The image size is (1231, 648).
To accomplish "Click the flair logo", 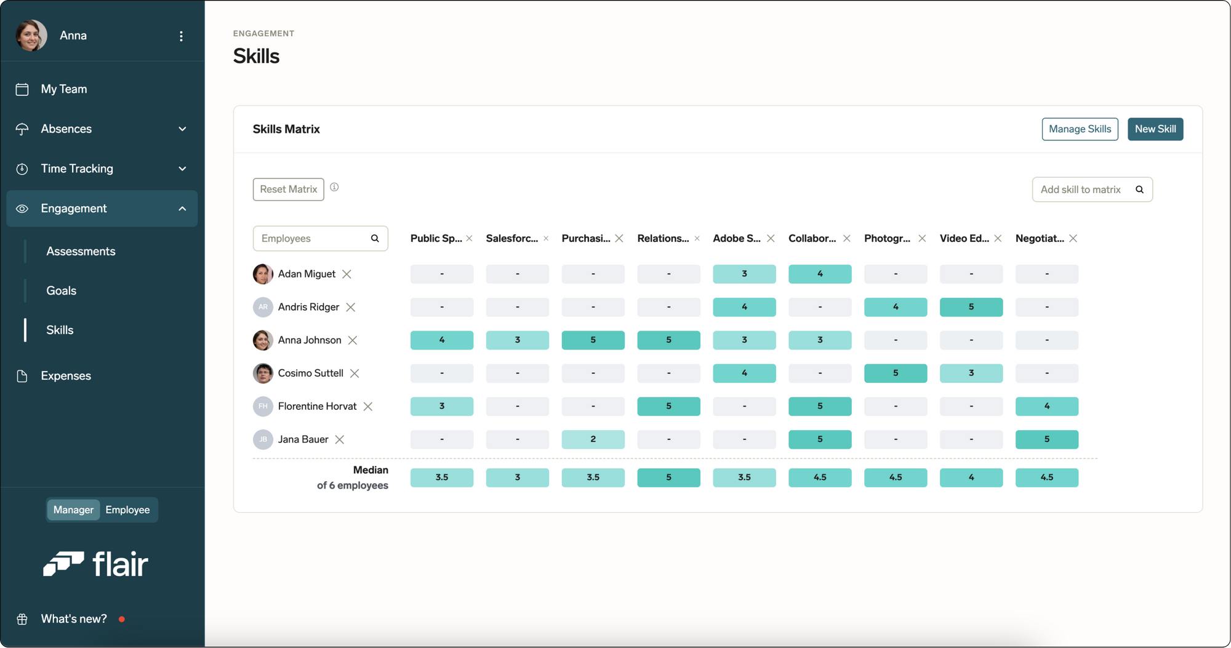I will 95,563.
